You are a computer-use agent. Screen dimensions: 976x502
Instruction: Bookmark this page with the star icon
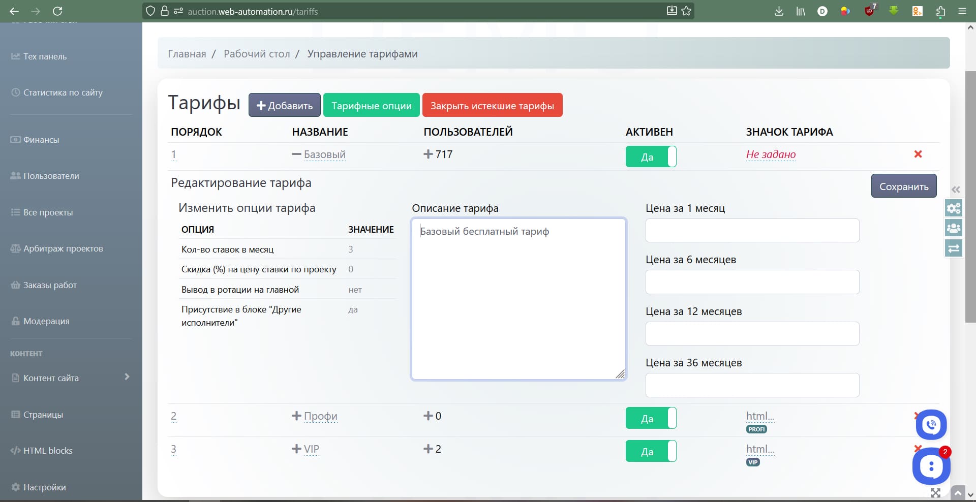click(686, 11)
